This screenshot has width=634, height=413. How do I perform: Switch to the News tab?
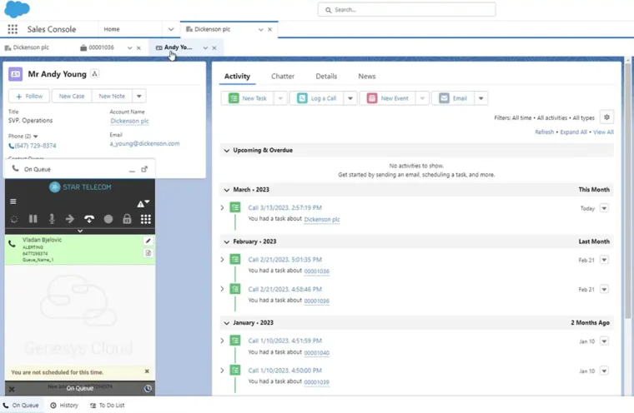tap(367, 77)
